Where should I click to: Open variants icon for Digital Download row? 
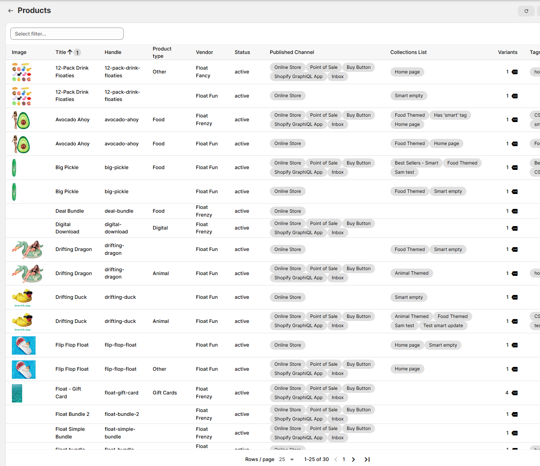(515, 228)
